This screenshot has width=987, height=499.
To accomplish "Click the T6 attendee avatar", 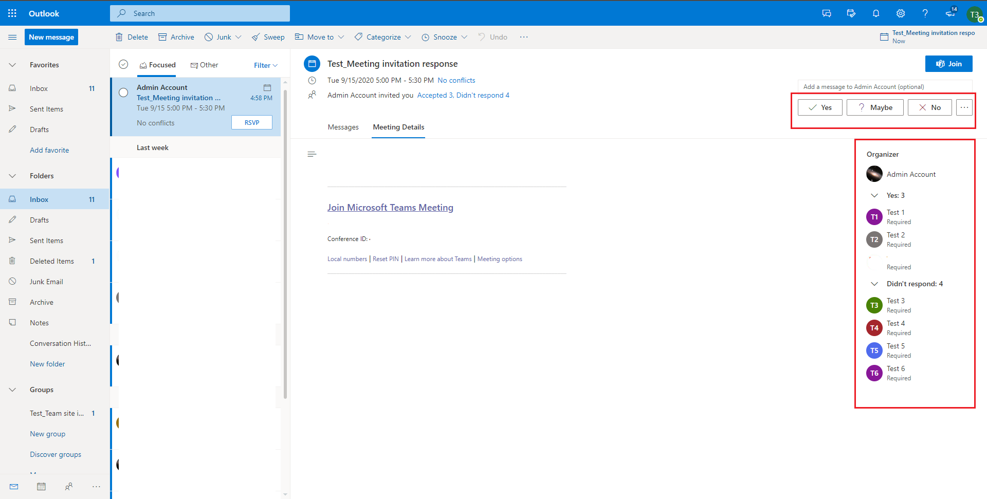I will coord(874,373).
